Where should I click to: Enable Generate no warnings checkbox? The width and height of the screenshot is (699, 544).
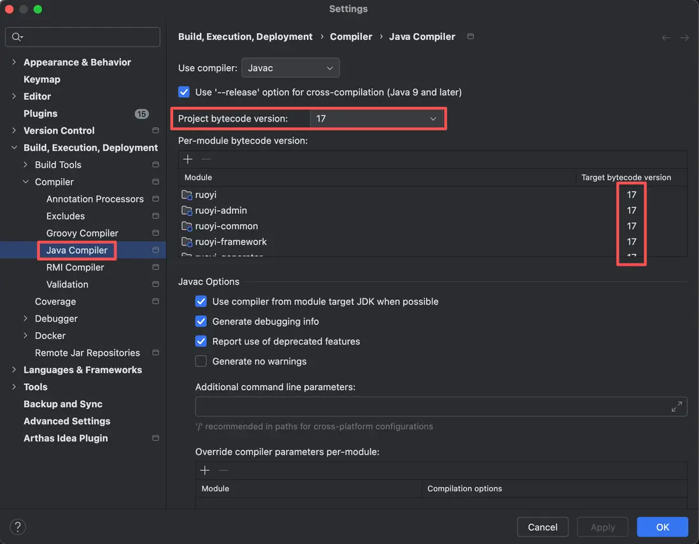(201, 361)
